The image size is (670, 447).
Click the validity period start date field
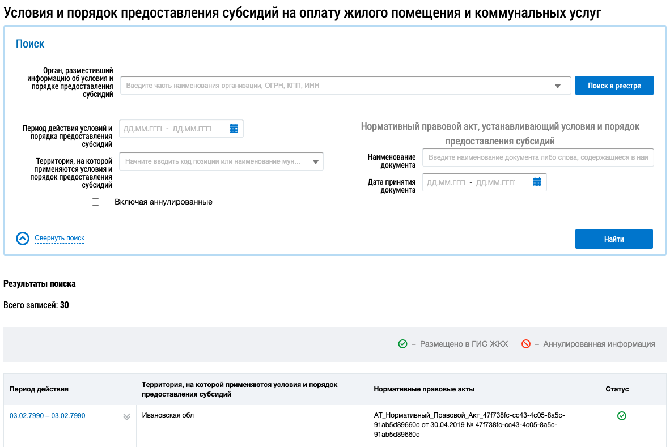(x=143, y=129)
